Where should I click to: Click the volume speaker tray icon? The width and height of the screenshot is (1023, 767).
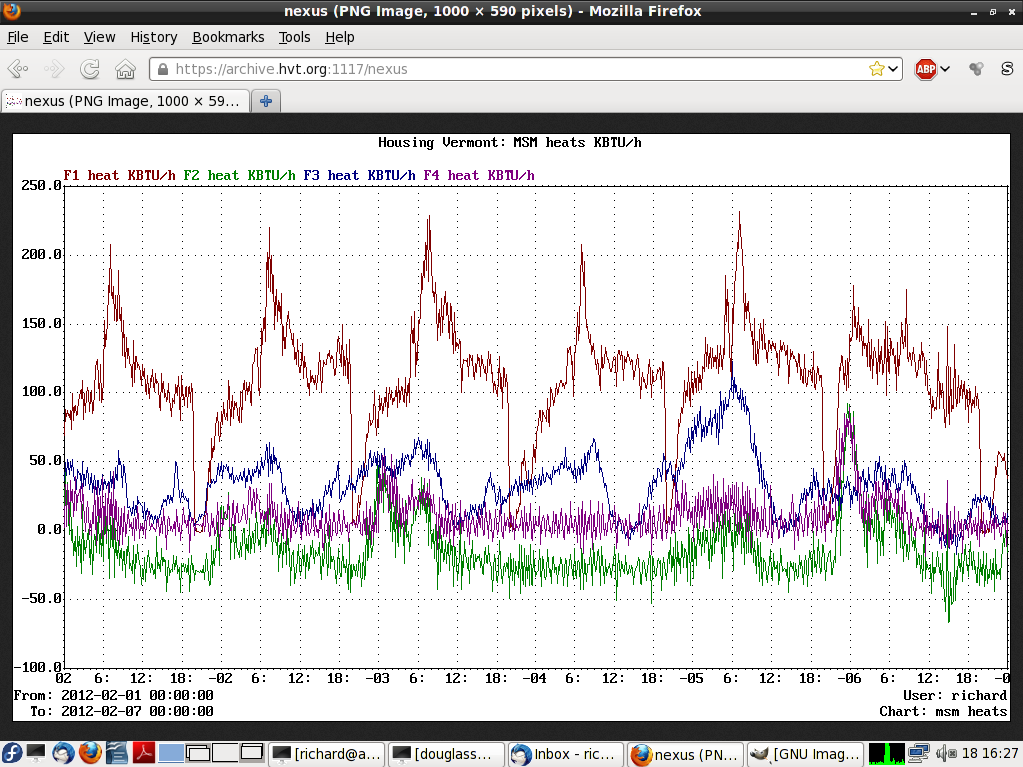pos(945,754)
